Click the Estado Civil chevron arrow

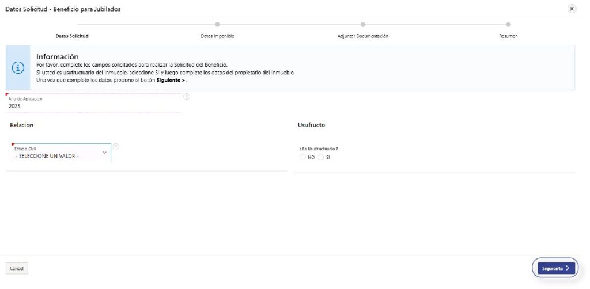(x=104, y=153)
